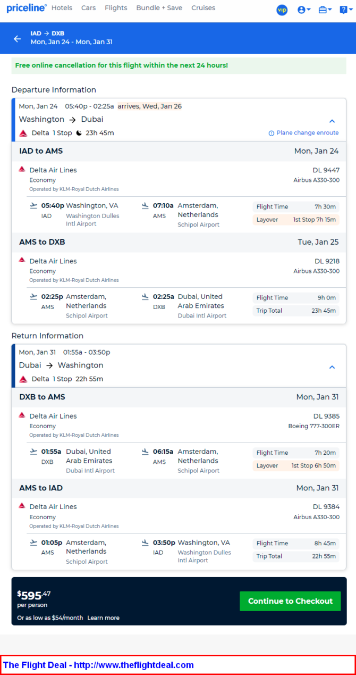
Task: Select the Bundle + Save menu item
Action: click(x=159, y=8)
